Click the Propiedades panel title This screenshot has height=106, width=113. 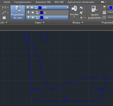point(107,22)
